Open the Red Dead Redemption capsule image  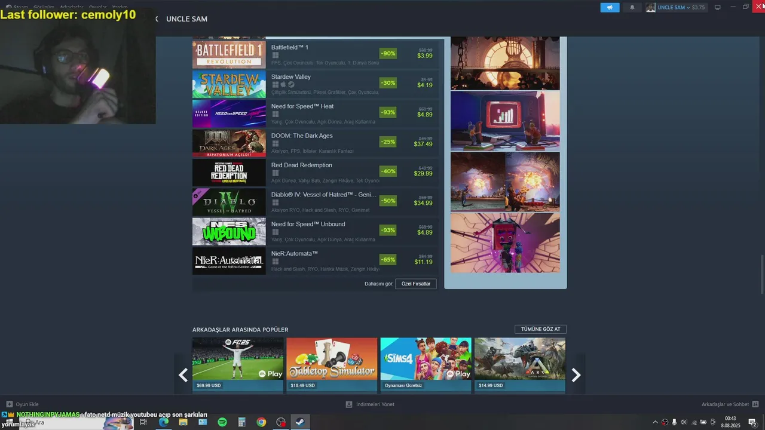pyautogui.click(x=229, y=173)
